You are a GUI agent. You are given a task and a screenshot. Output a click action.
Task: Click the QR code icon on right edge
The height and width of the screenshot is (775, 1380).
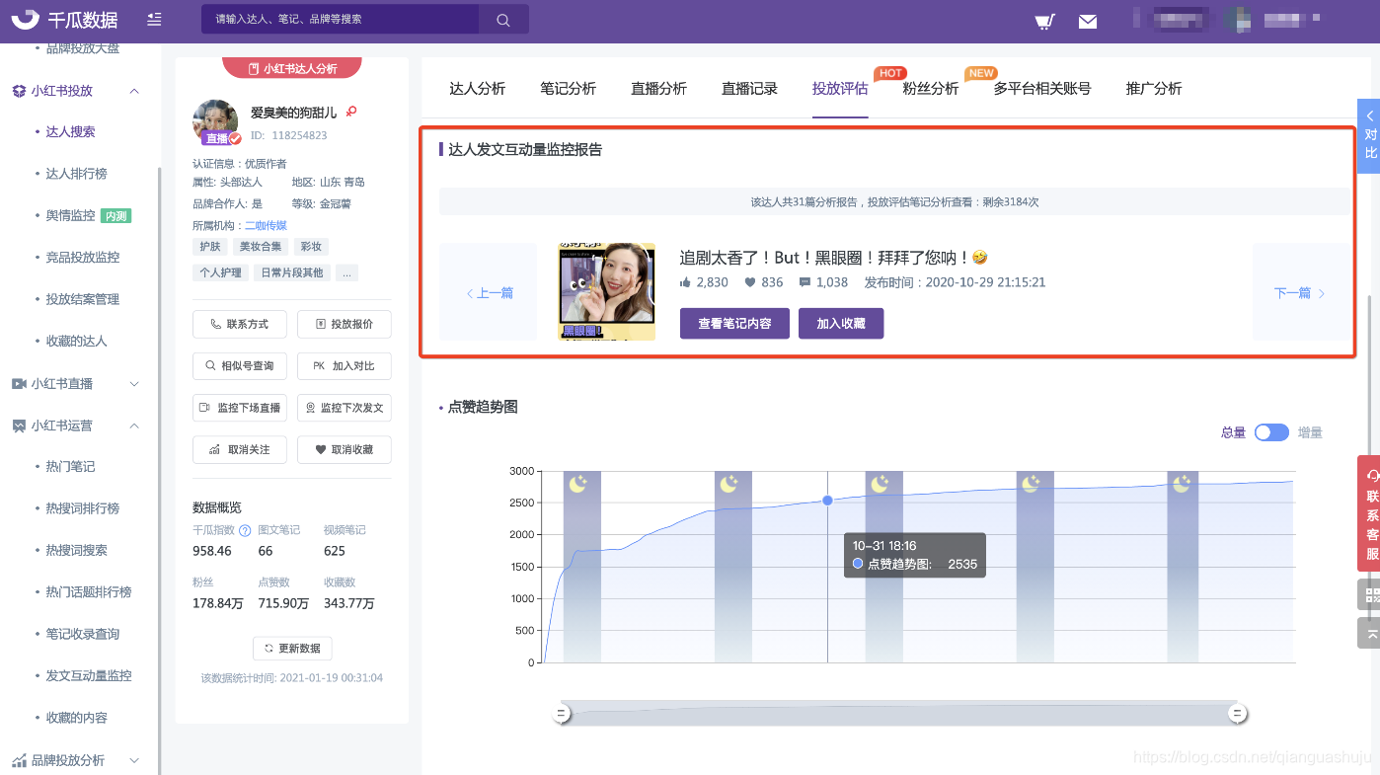click(x=1369, y=594)
